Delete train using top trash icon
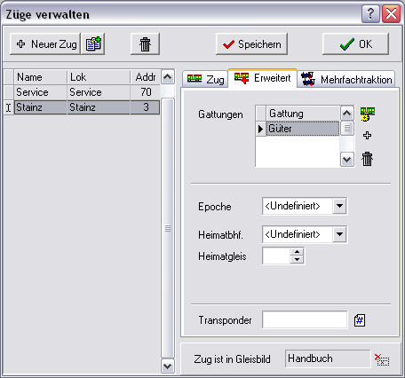Image resolution: width=405 pixels, height=378 pixels. click(x=145, y=44)
